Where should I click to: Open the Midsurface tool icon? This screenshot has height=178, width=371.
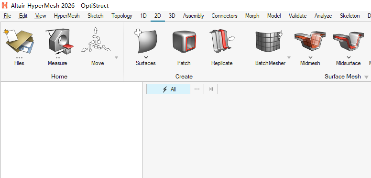click(348, 42)
